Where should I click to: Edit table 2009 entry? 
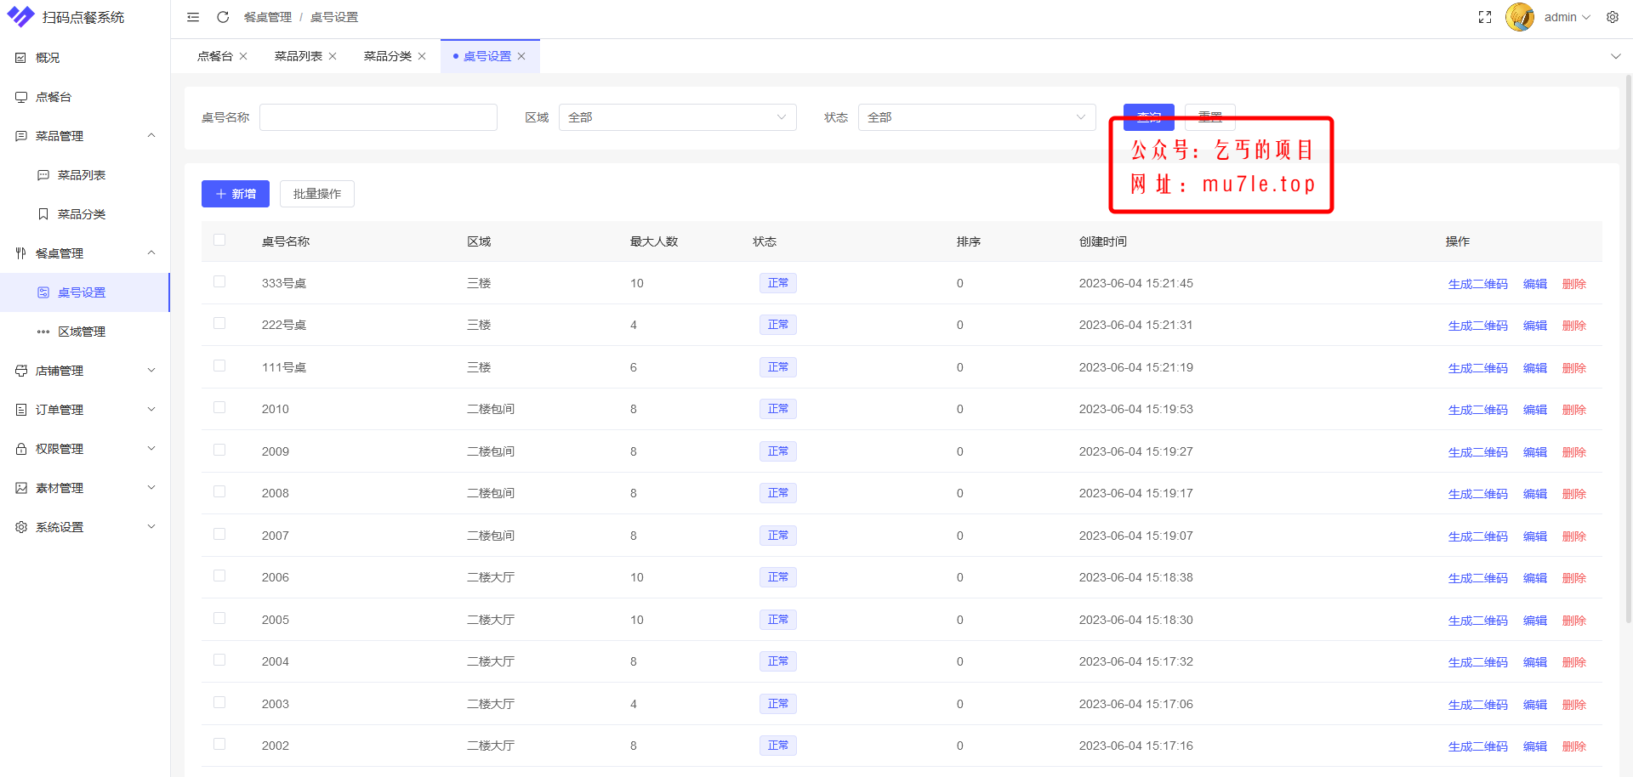(1535, 452)
